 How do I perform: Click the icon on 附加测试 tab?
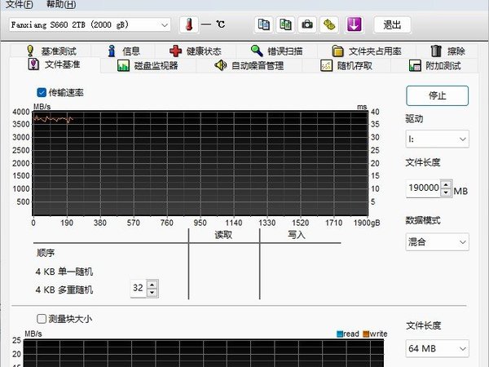coord(415,65)
